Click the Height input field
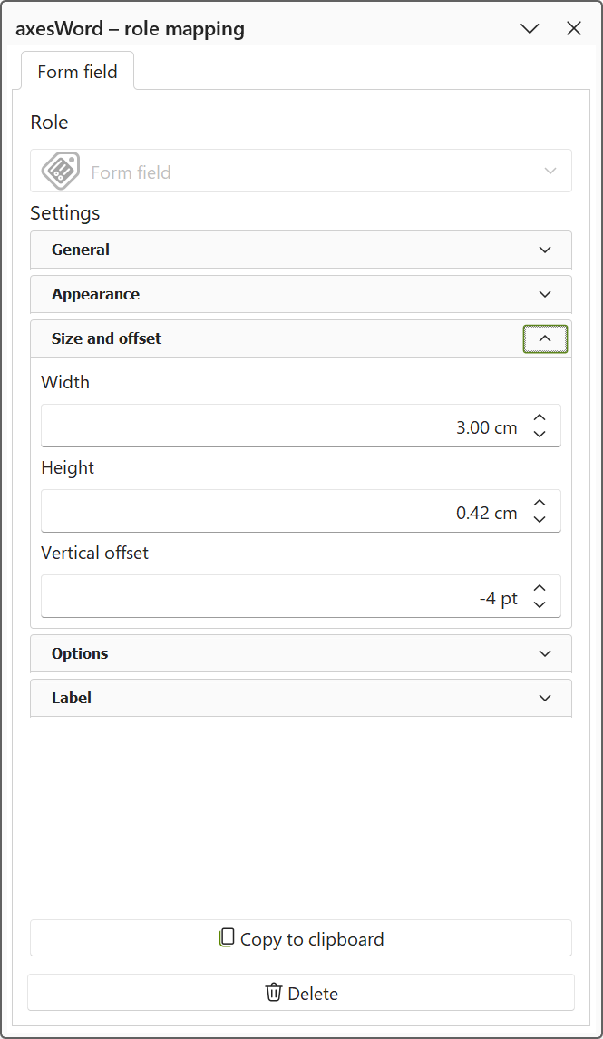The width and height of the screenshot is (603, 1039). (x=301, y=511)
